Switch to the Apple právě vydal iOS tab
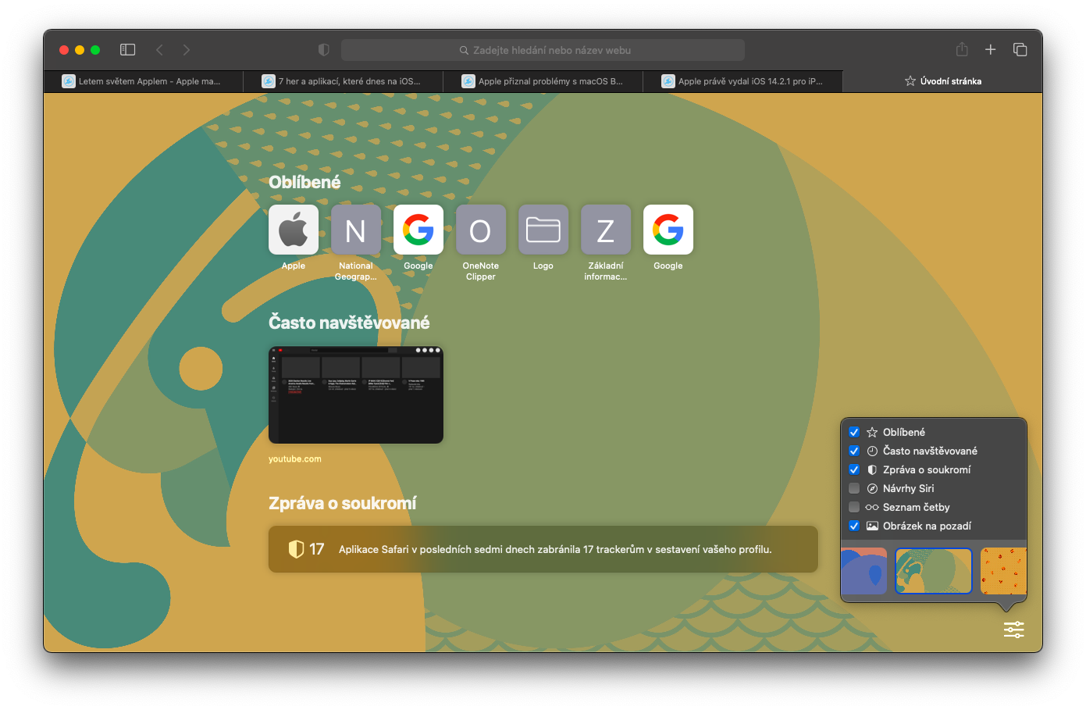 pos(743,81)
